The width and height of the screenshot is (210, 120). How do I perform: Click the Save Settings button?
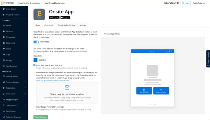[41, 117]
